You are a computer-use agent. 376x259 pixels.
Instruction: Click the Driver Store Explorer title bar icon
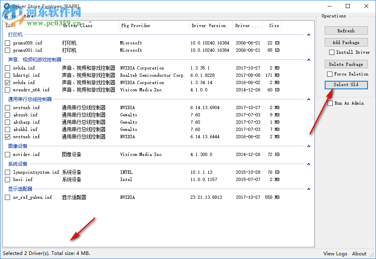coord(6,6)
